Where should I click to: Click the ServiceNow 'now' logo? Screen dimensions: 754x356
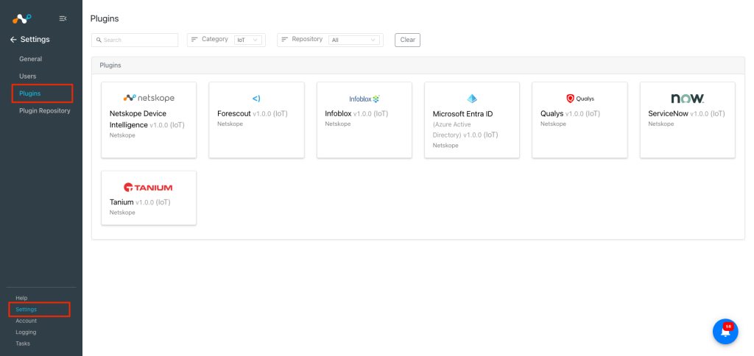(687, 99)
